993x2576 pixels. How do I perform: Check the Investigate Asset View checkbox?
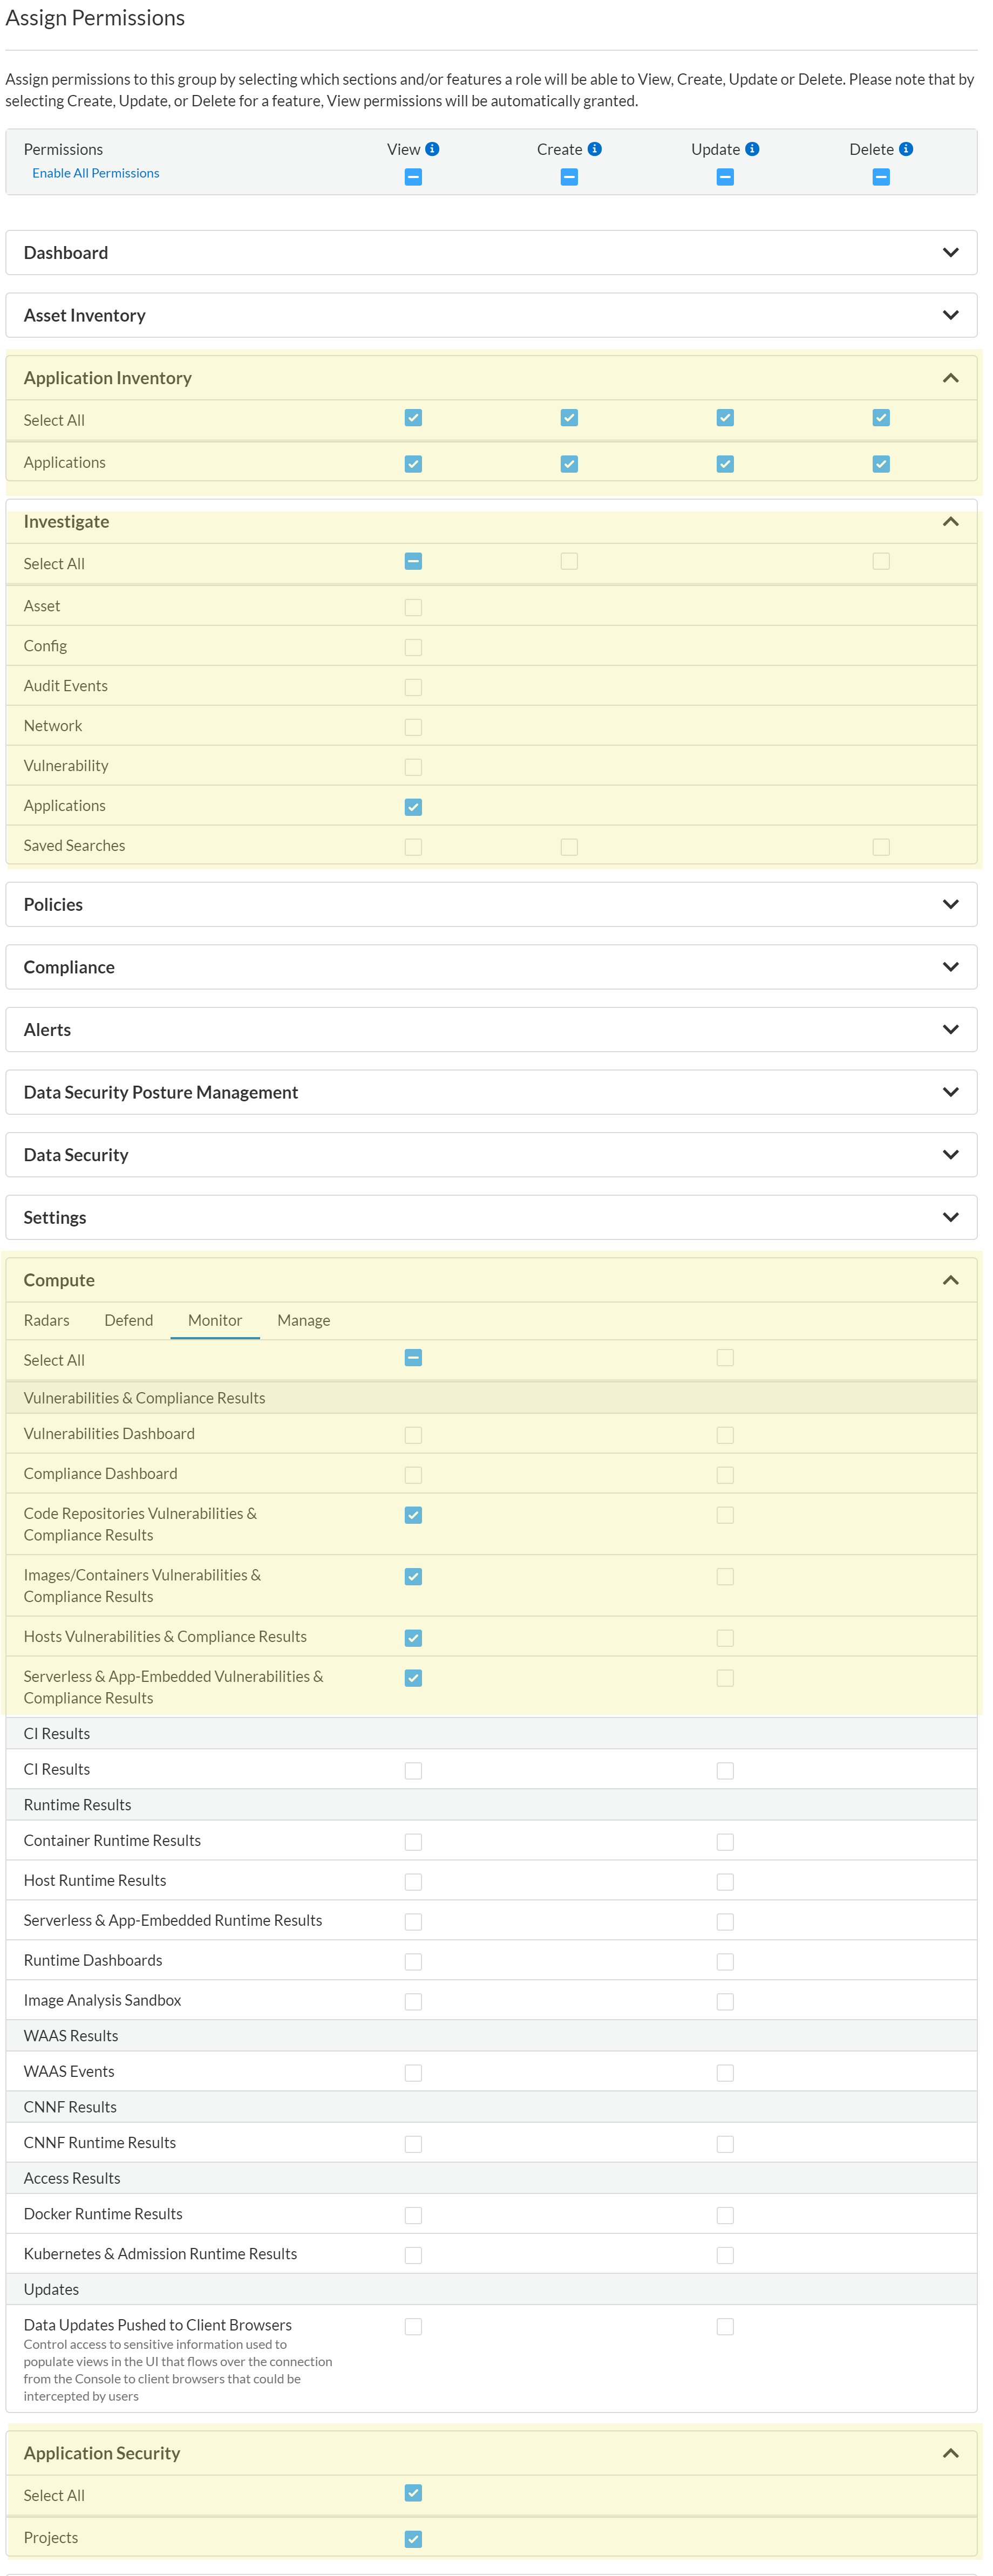tap(413, 607)
